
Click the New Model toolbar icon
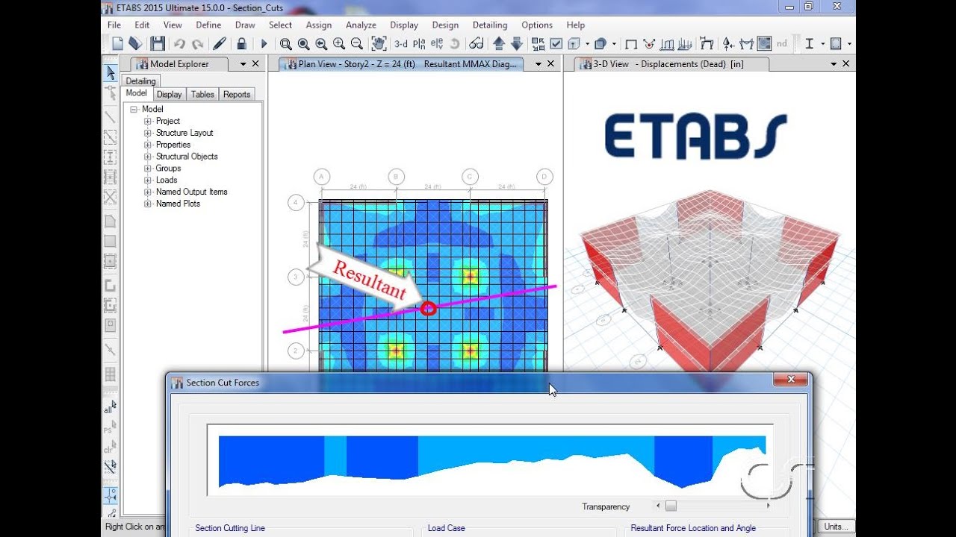click(x=117, y=44)
